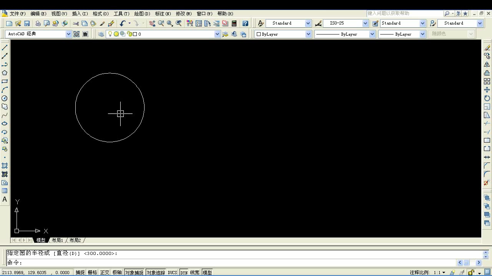Select the Line tool in draw toolbar
The height and width of the screenshot is (276, 492).
click(5, 48)
